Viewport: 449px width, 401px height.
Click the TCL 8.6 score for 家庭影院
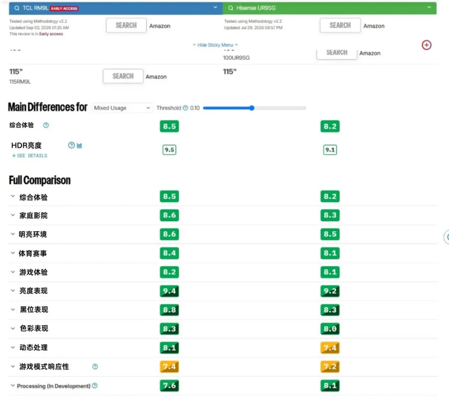pos(169,215)
